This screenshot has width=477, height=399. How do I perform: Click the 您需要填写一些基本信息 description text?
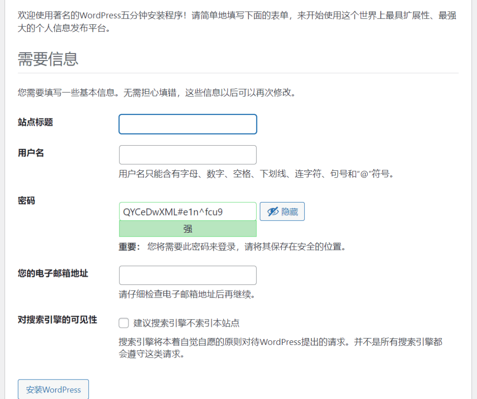157,93
